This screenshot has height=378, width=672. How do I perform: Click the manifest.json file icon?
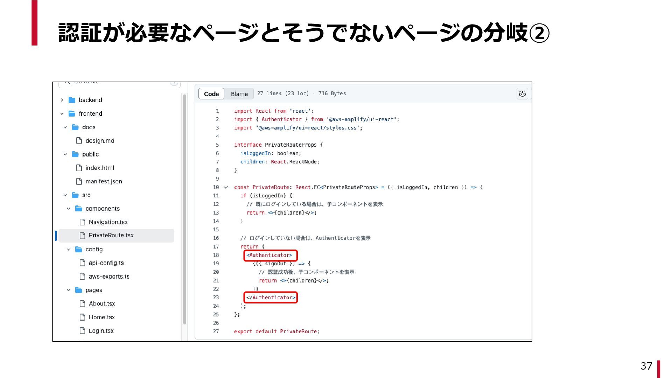pos(79,181)
